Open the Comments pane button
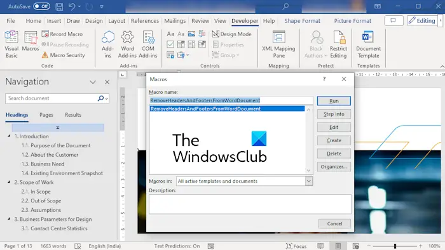 (394, 21)
